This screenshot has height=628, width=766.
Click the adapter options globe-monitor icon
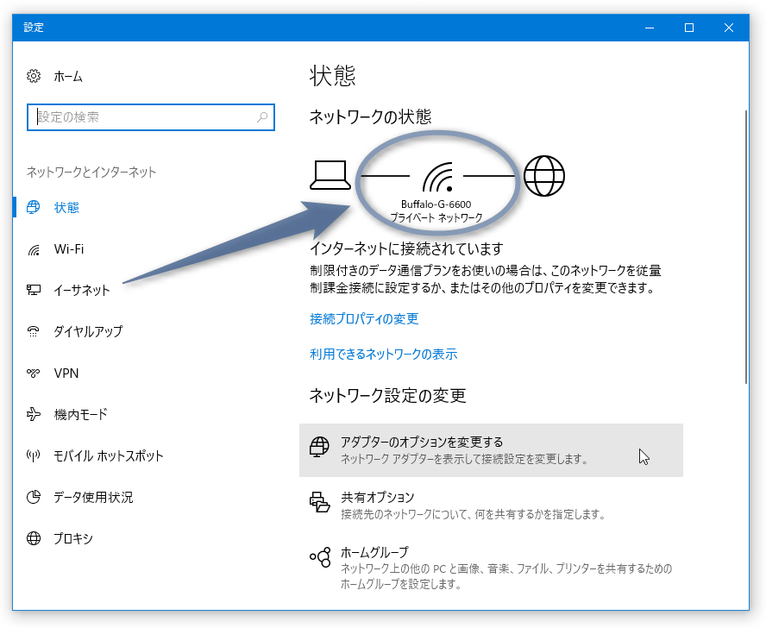coord(319,446)
